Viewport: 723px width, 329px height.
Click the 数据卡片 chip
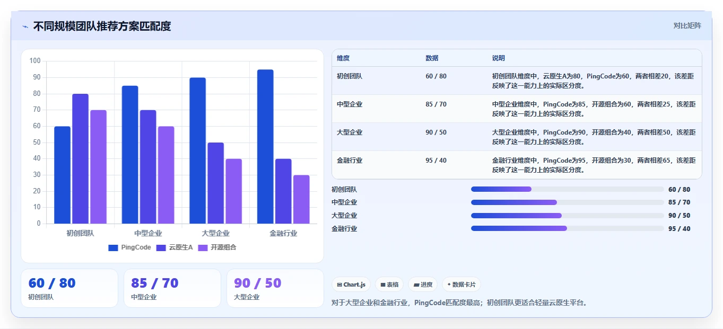461,284
